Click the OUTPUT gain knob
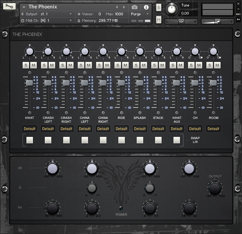This screenshot has height=234, width=242. [x=215, y=187]
